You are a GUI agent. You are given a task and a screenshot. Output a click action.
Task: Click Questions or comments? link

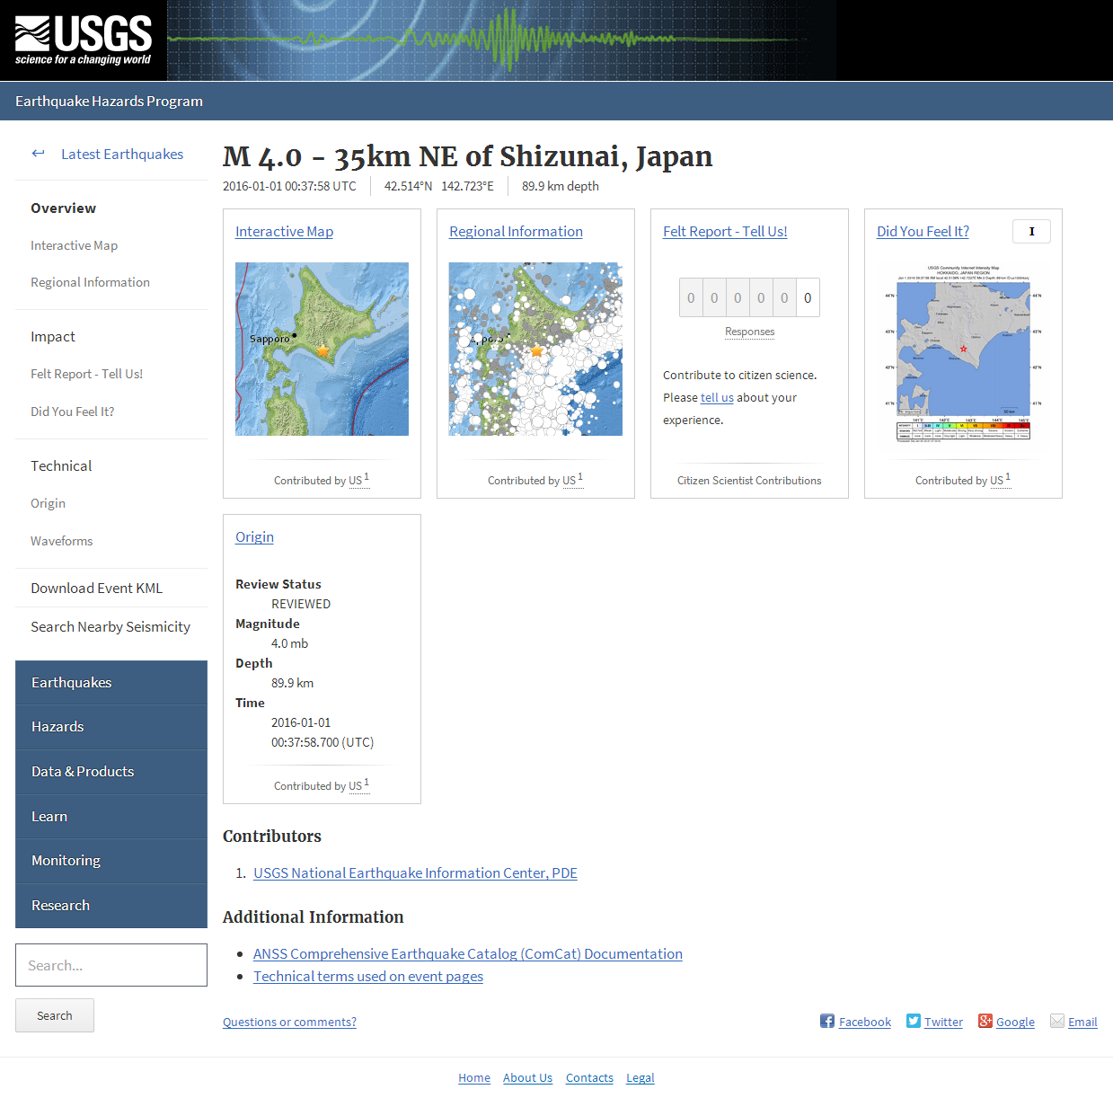point(289,1022)
